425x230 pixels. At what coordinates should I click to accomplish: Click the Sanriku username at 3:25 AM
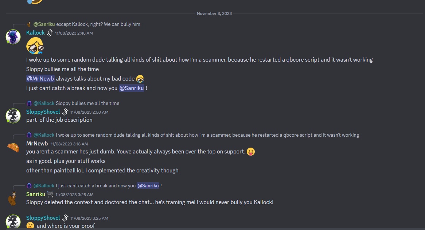coord(36,194)
